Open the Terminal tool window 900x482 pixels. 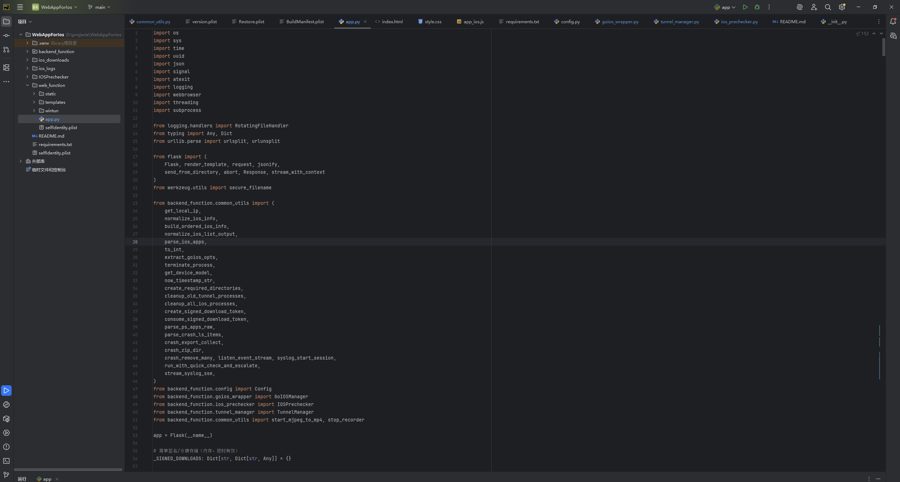pos(6,461)
